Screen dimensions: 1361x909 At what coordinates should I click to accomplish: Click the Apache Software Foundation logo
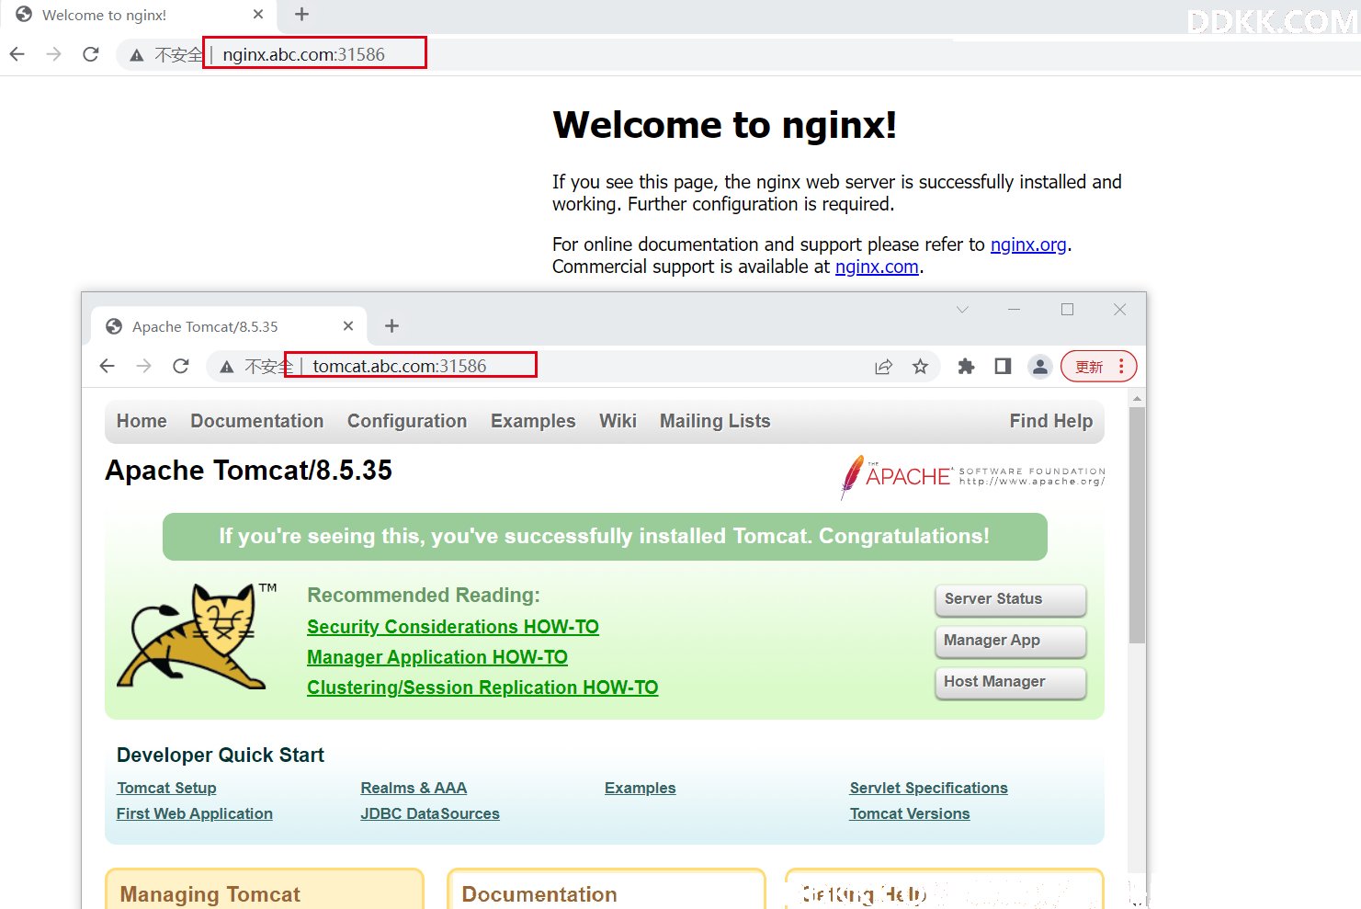(972, 476)
